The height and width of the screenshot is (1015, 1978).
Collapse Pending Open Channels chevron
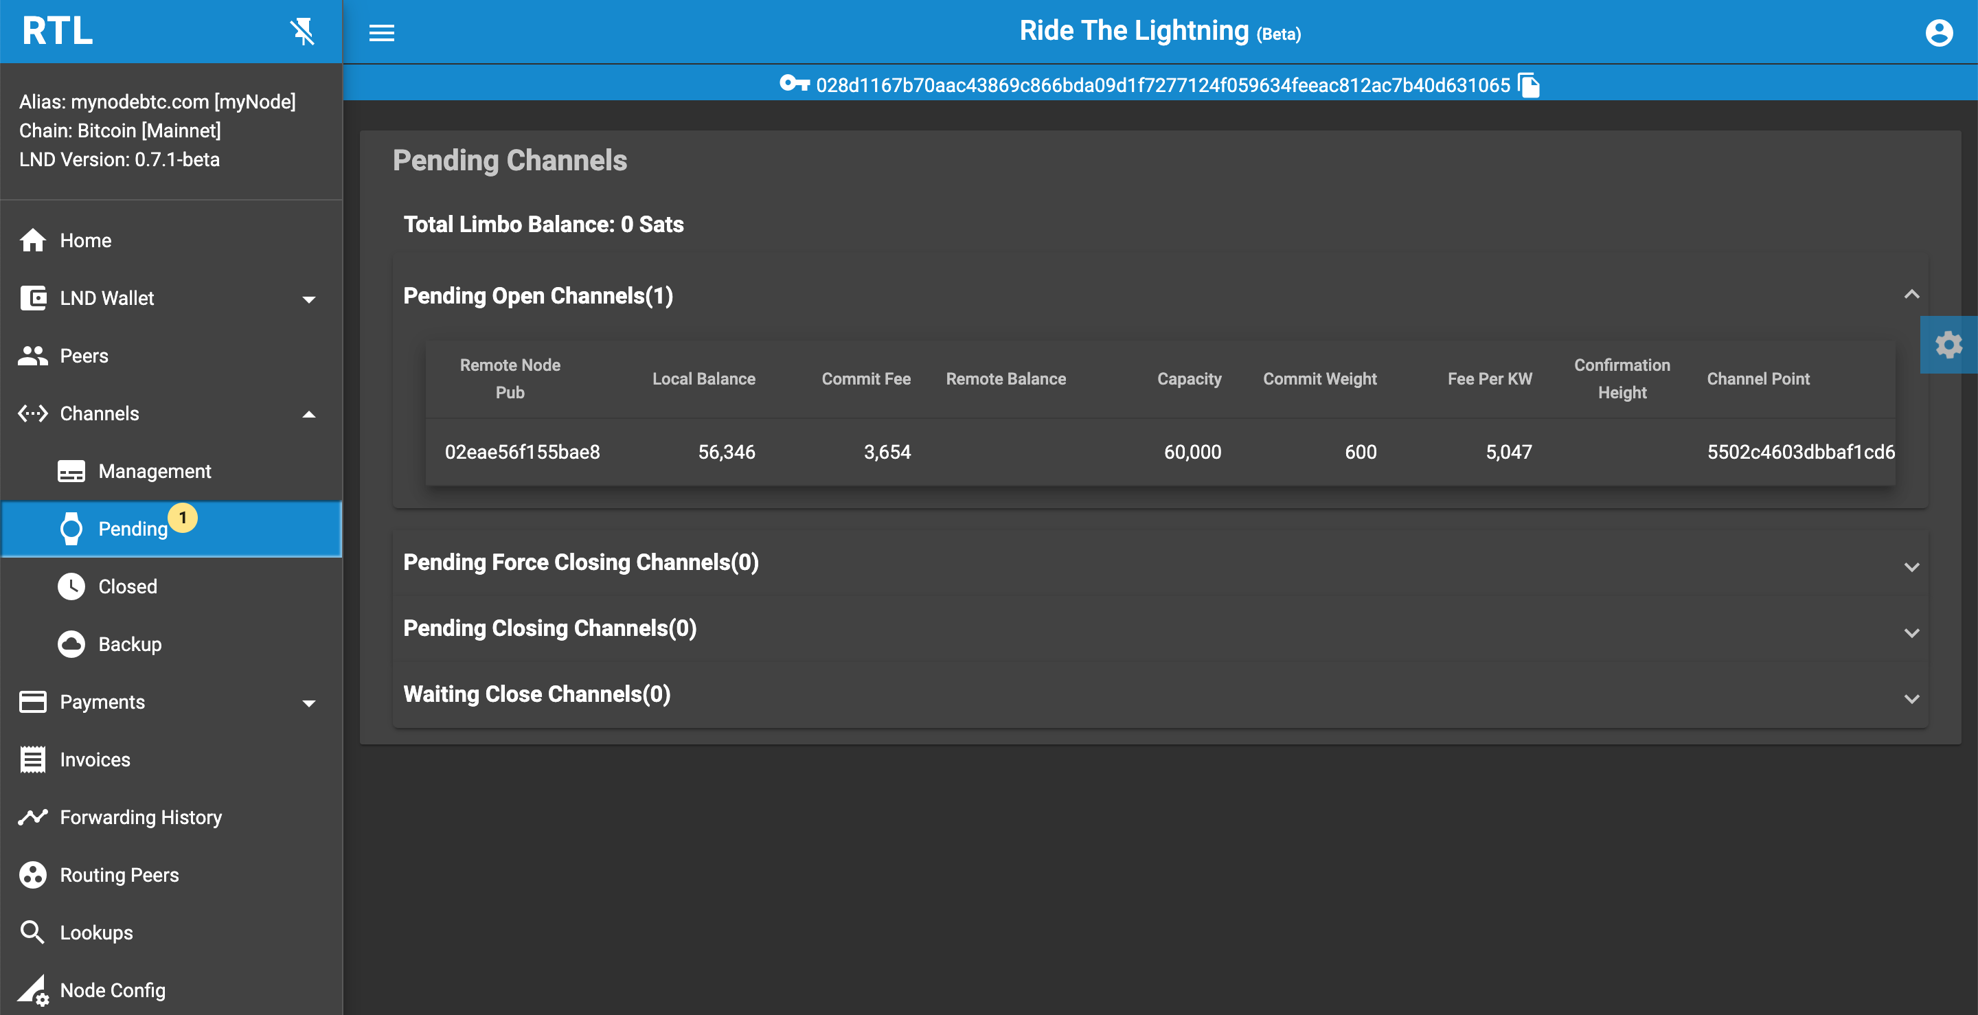[1911, 295]
